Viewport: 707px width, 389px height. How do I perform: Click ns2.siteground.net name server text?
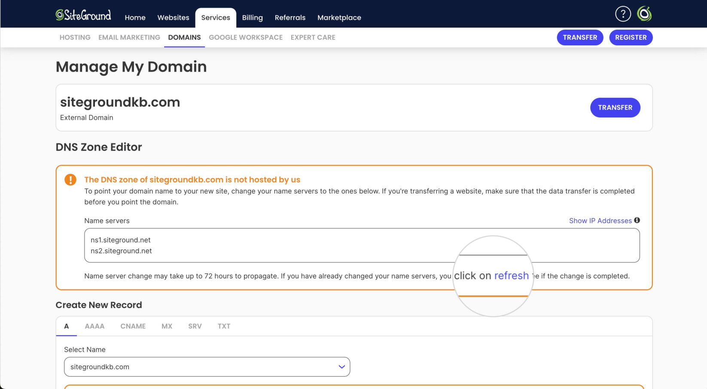click(121, 251)
